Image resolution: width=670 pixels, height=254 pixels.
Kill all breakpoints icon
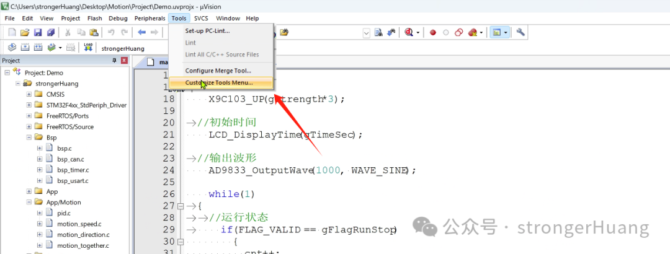pos(472,32)
